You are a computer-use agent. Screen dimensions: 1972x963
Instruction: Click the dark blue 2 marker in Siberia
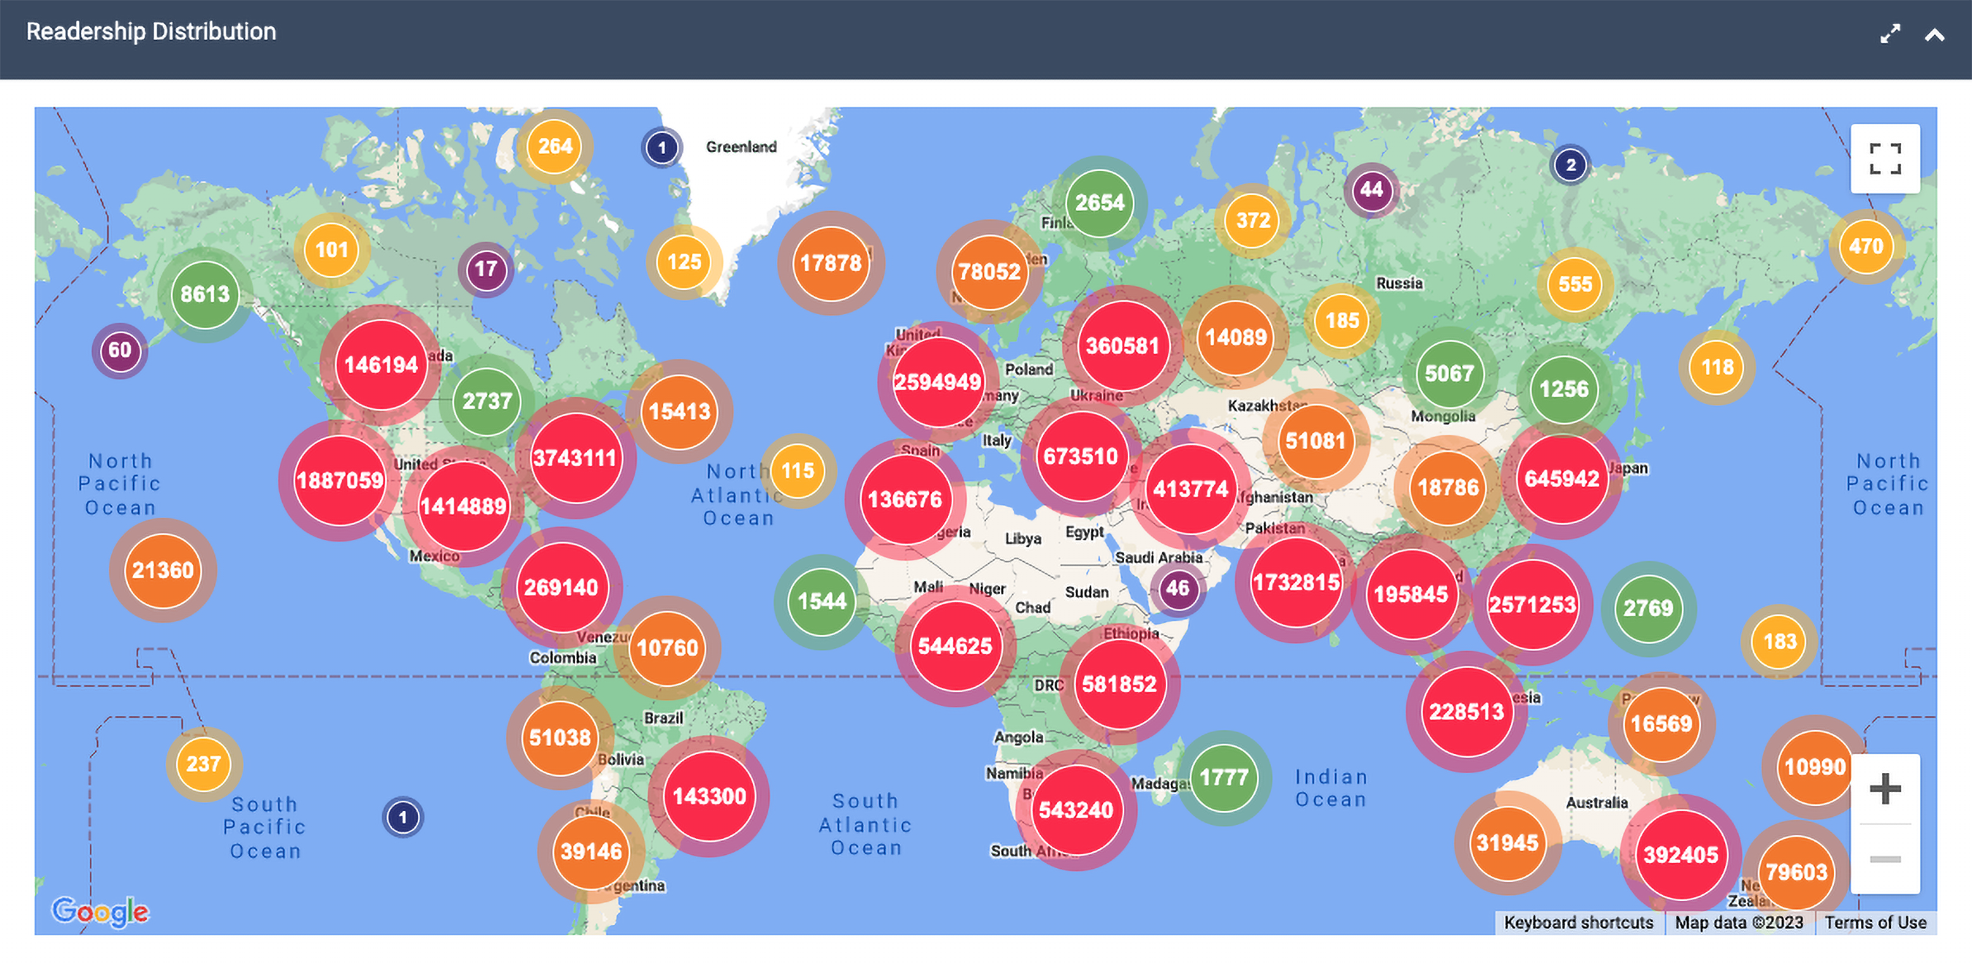click(x=1570, y=164)
